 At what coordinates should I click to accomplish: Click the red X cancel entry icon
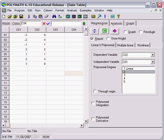pos(44,24)
